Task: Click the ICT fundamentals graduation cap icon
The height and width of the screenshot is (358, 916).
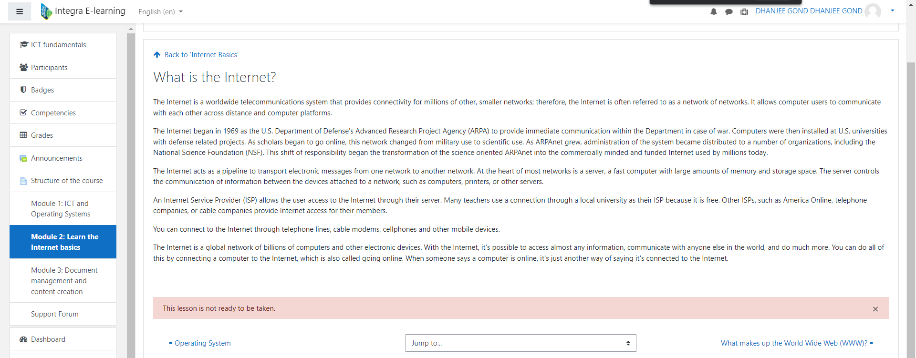Action: point(24,44)
